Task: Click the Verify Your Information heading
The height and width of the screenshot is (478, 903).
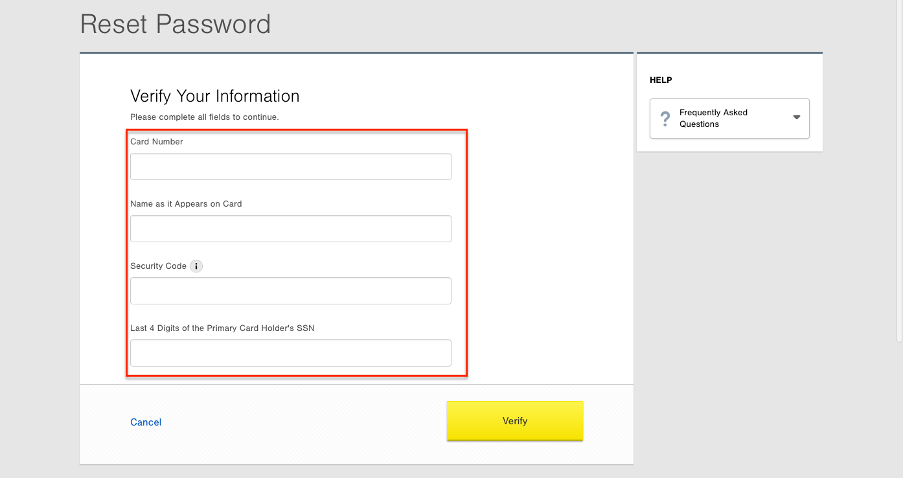Action: (x=214, y=97)
